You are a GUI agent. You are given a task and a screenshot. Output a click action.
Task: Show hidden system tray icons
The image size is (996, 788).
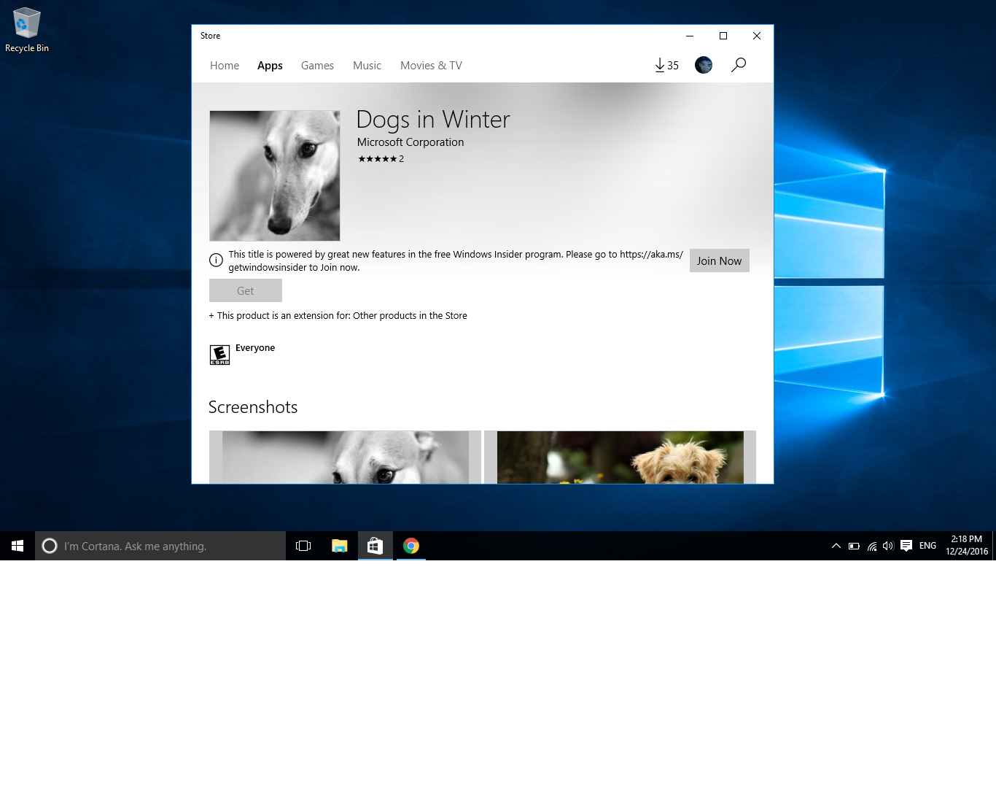click(836, 546)
